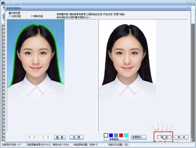Close the 智能背景替换 dialog

point(188,8)
